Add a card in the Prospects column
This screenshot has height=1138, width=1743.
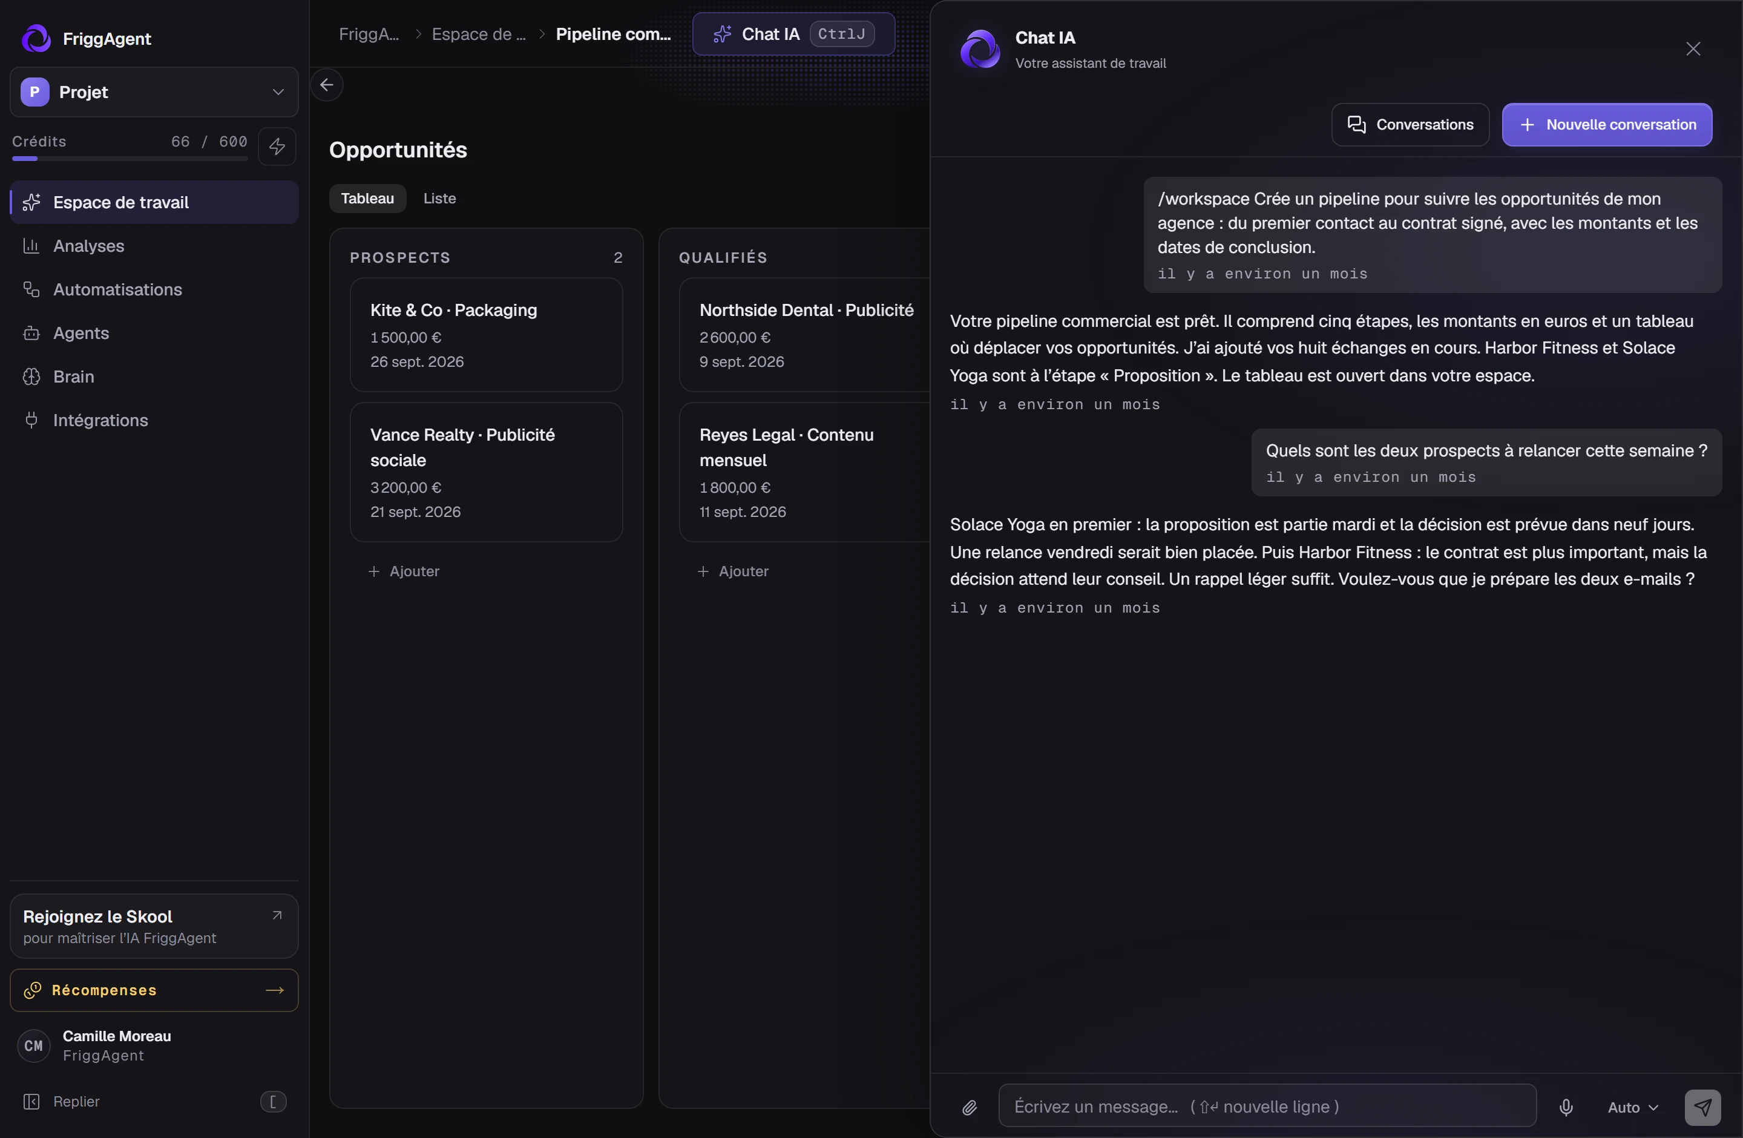tap(404, 571)
